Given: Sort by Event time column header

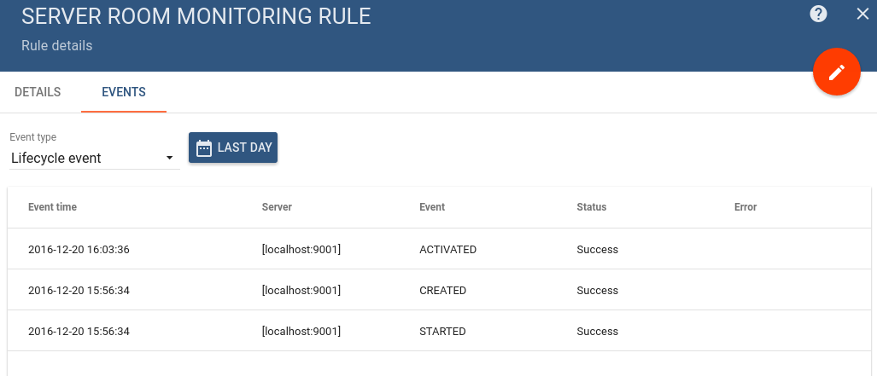Looking at the screenshot, I should 53,206.
